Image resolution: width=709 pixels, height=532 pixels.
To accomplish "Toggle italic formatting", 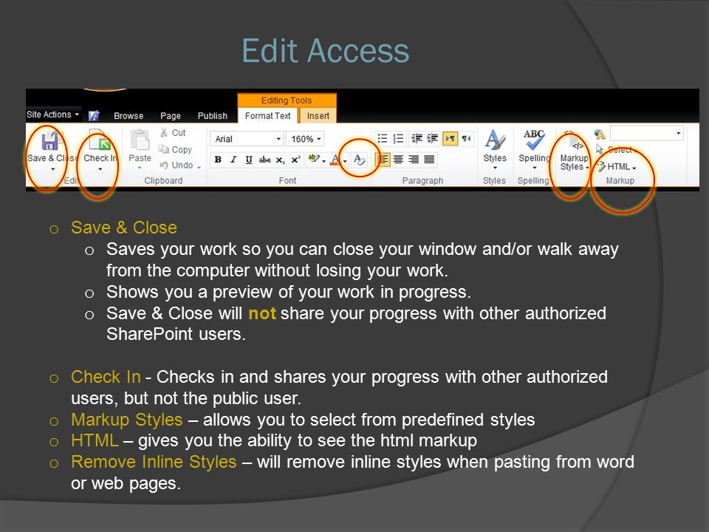I will [233, 160].
